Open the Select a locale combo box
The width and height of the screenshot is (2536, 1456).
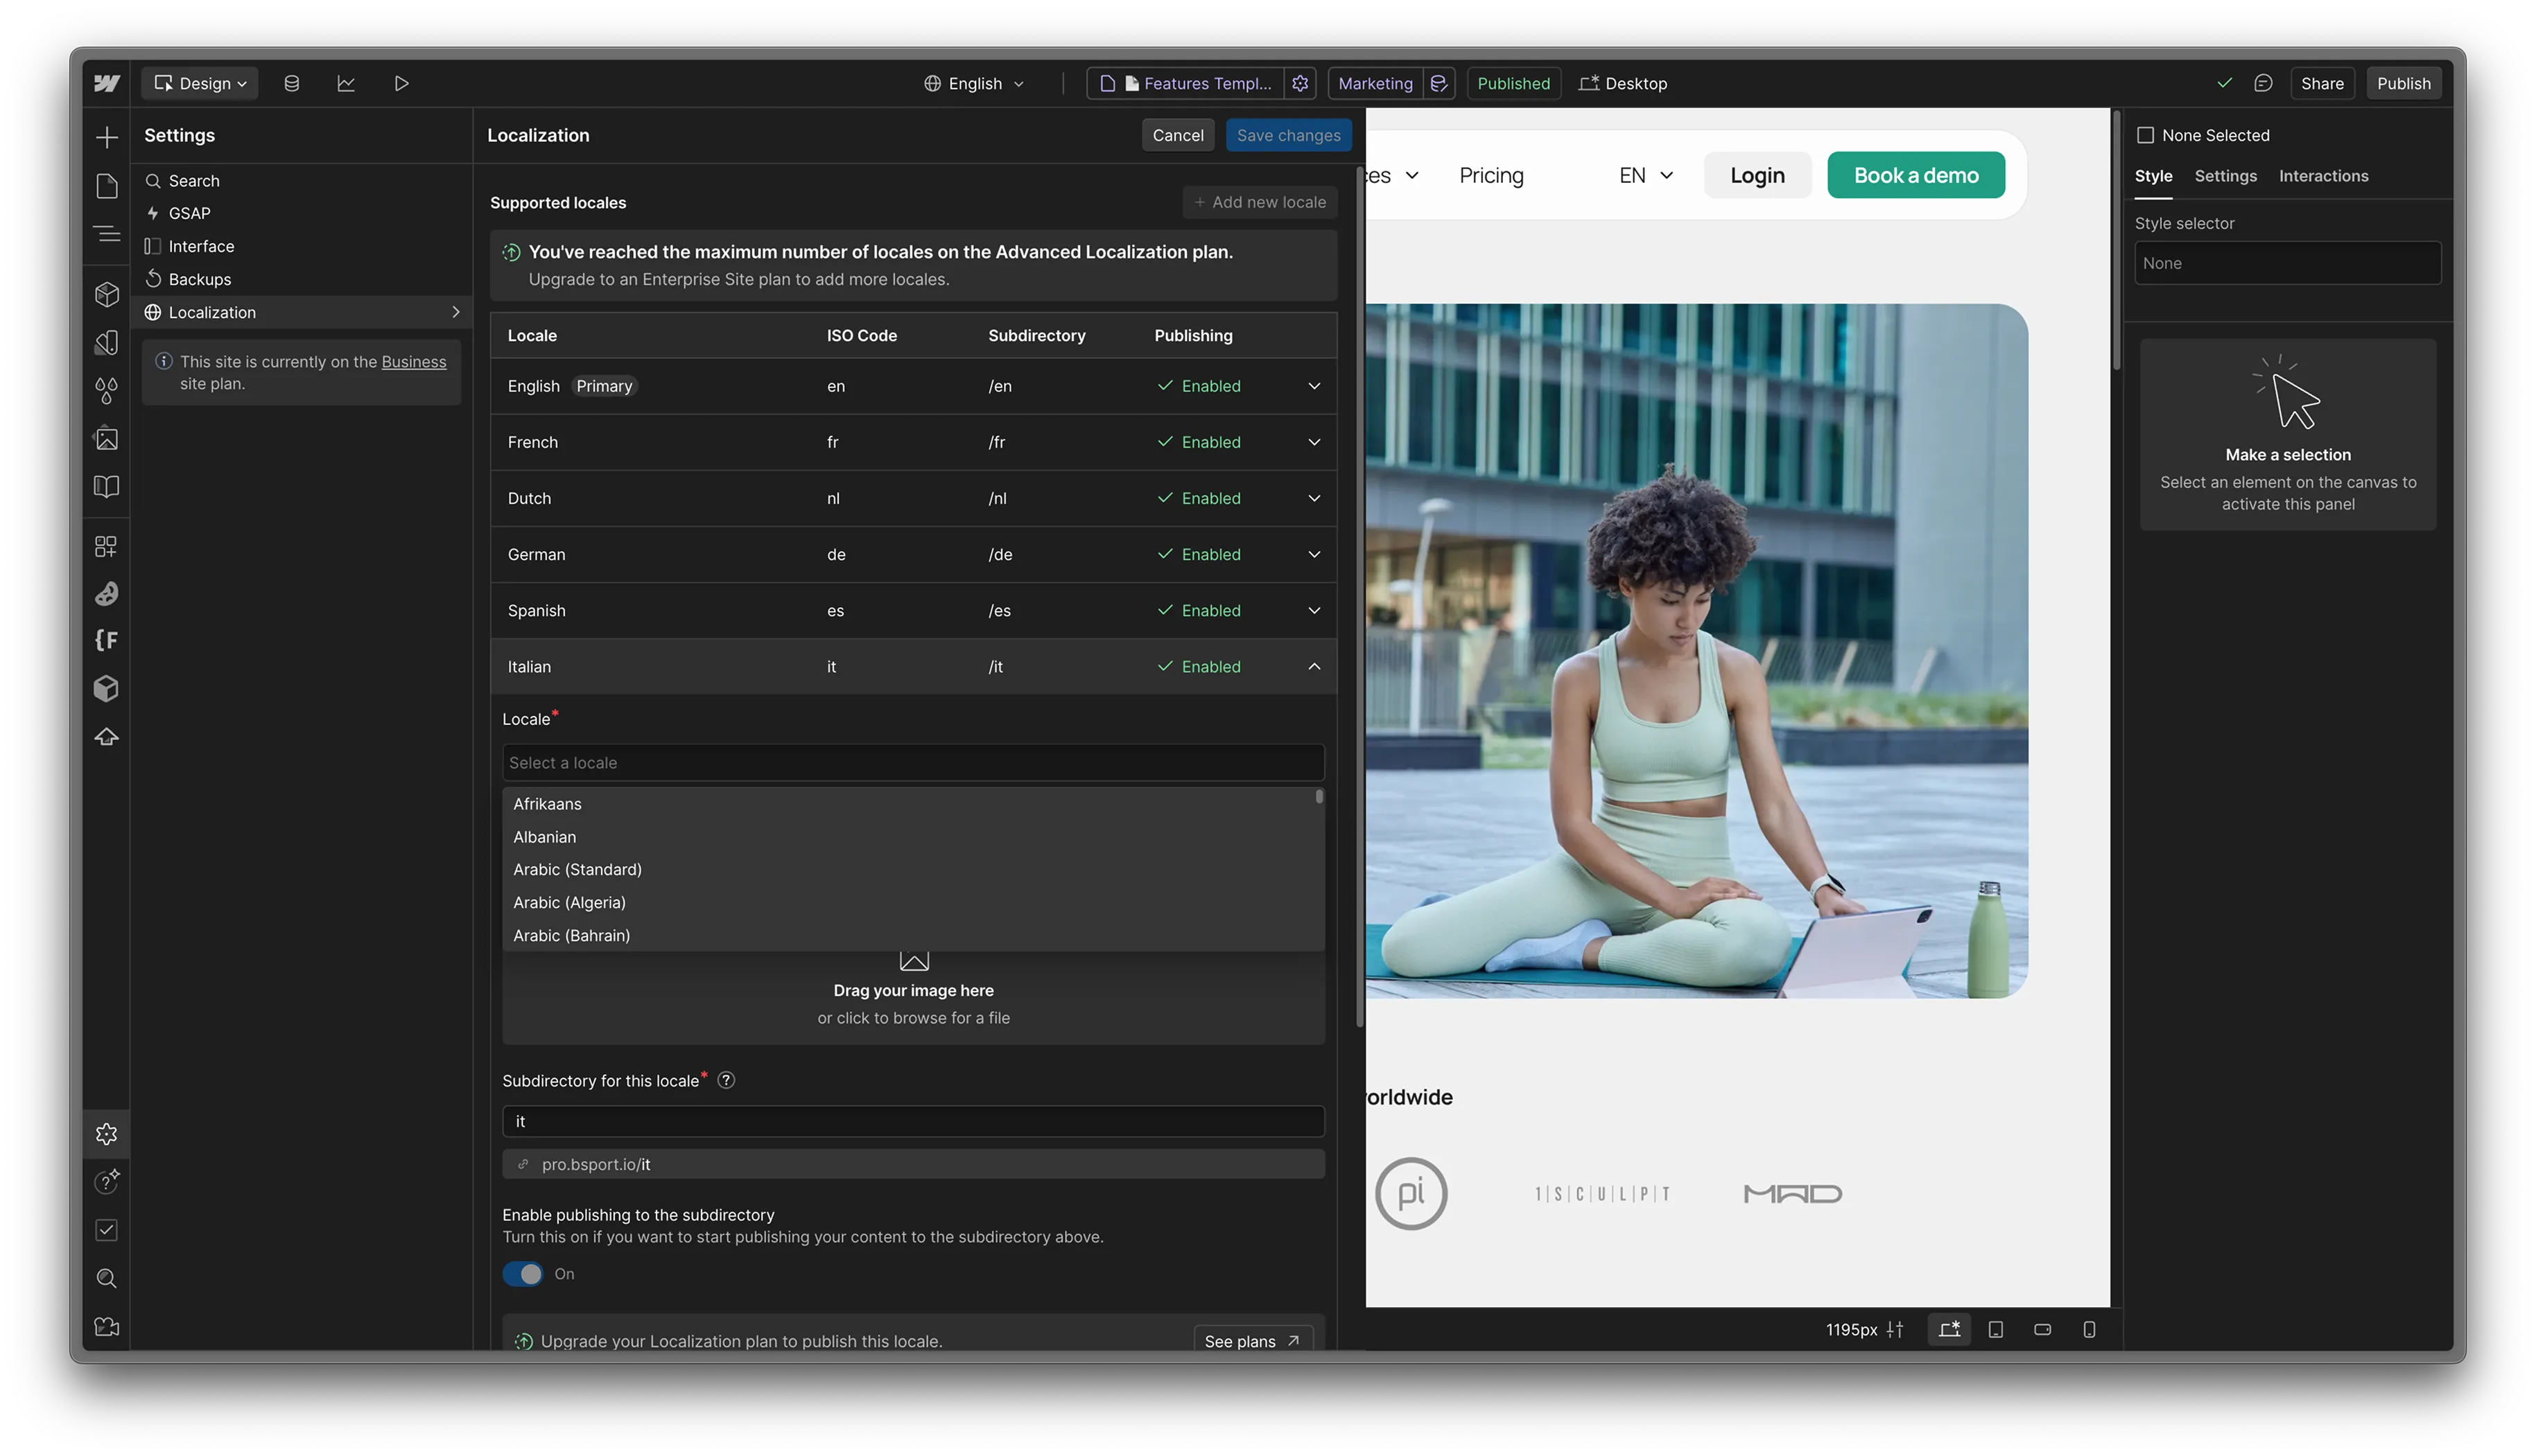(x=912, y=762)
